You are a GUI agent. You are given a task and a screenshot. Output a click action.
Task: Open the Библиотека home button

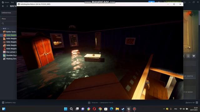pyautogui.click(x=9, y=13)
